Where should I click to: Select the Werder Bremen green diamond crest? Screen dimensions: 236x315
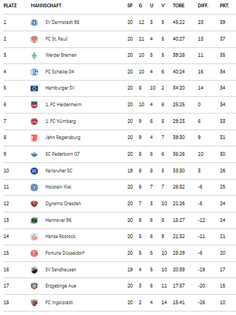pyautogui.click(x=34, y=55)
